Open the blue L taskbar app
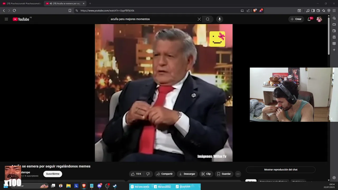 coord(76,186)
